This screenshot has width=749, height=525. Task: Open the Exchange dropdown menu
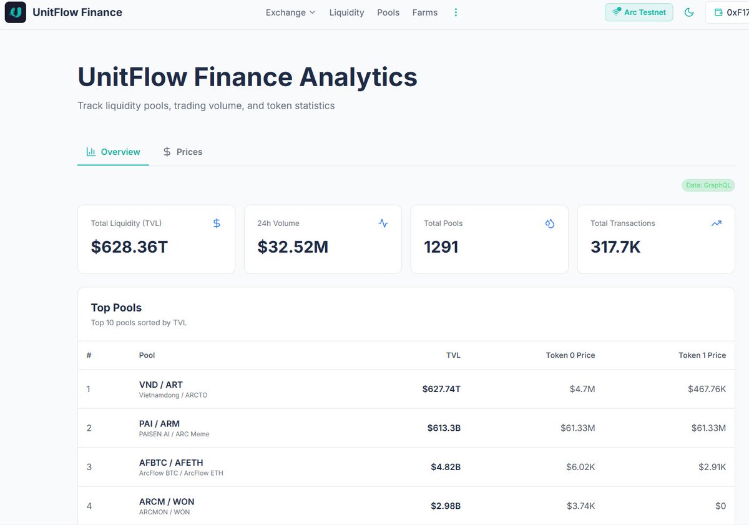point(290,12)
